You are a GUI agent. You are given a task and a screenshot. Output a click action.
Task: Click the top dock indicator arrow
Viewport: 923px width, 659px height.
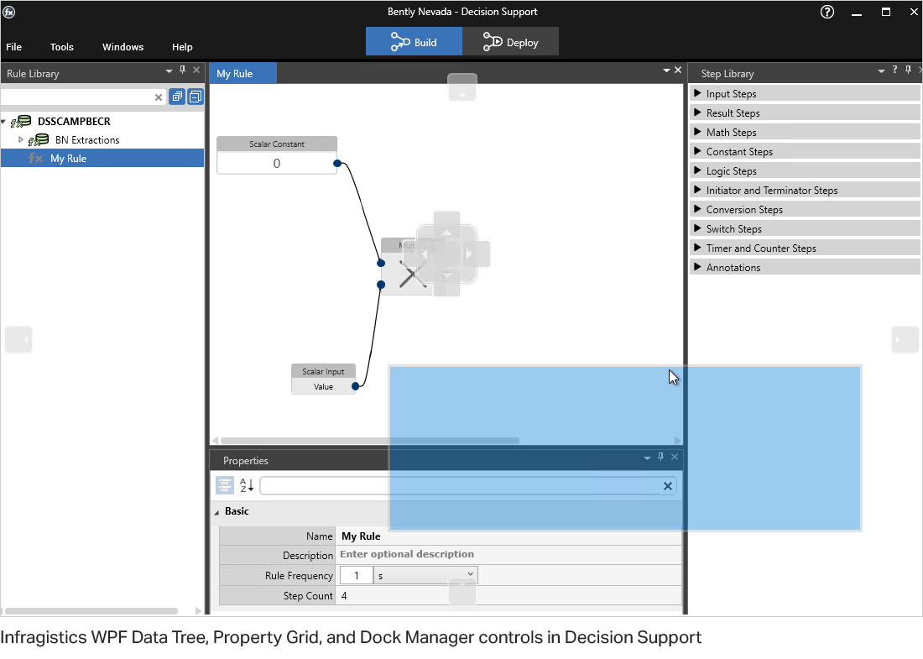462,87
